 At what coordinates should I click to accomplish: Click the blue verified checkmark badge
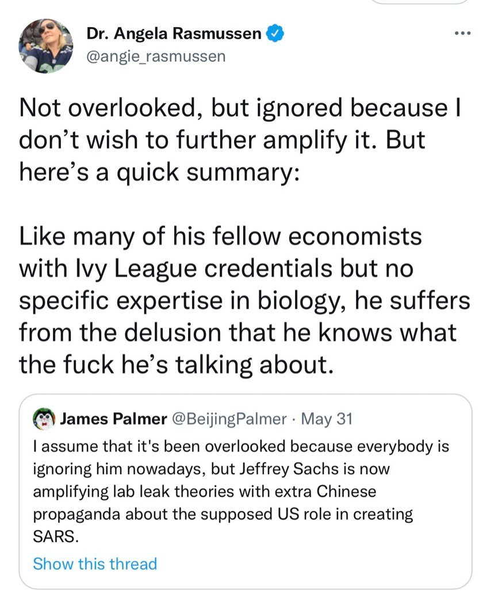click(275, 33)
